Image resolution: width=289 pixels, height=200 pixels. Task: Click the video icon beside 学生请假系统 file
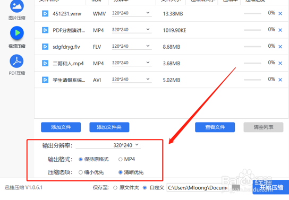click(45, 80)
